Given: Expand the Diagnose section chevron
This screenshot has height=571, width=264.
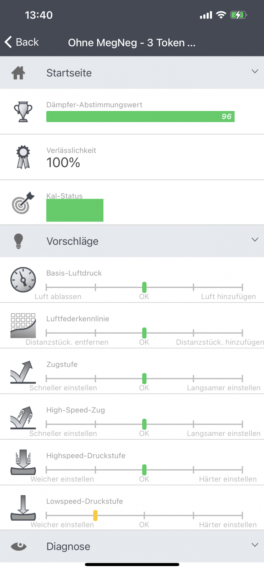Looking at the screenshot, I should point(255,545).
